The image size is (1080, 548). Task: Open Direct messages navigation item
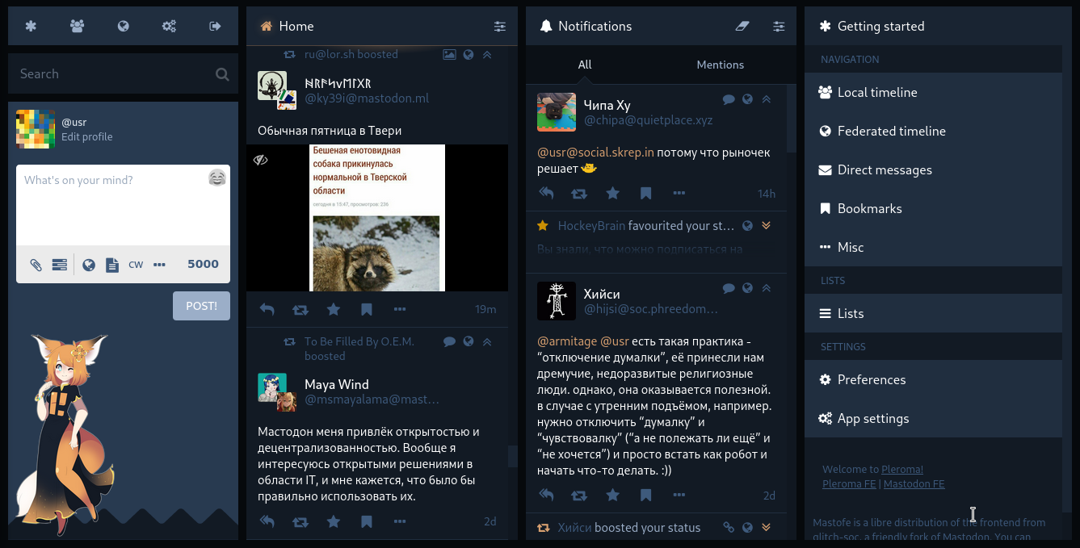click(933, 169)
